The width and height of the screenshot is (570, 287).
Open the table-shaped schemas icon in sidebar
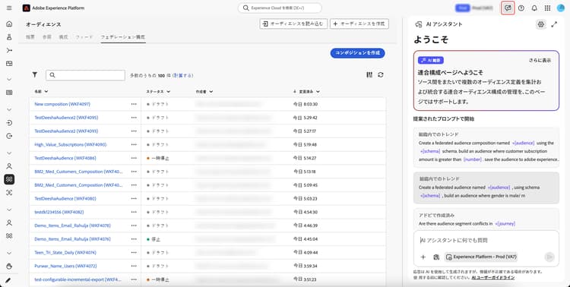point(9,93)
